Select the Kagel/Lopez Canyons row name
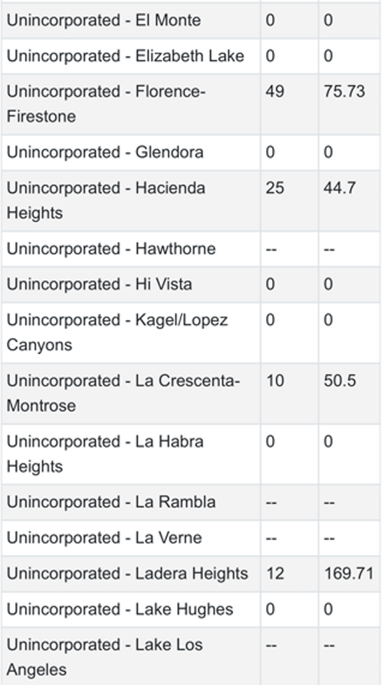The image size is (384, 685). coord(117,333)
